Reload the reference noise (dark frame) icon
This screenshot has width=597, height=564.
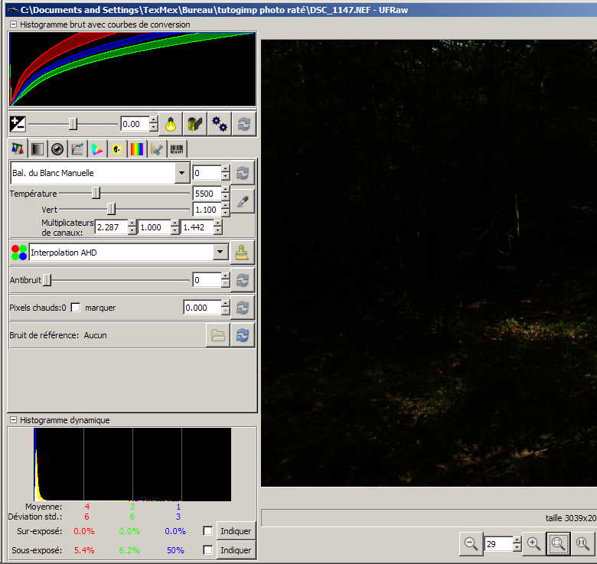point(243,335)
